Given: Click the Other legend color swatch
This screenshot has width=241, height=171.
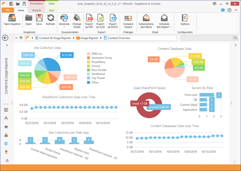Looking at the screenshot, I should (88, 82).
